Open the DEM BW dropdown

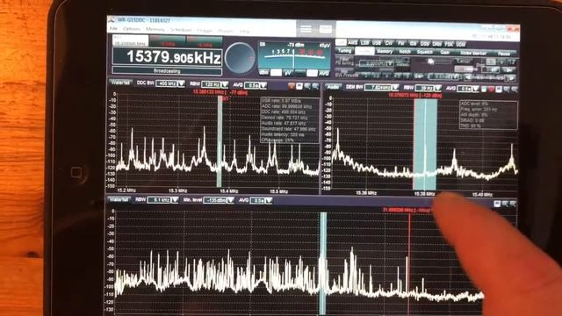click(x=382, y=88)
